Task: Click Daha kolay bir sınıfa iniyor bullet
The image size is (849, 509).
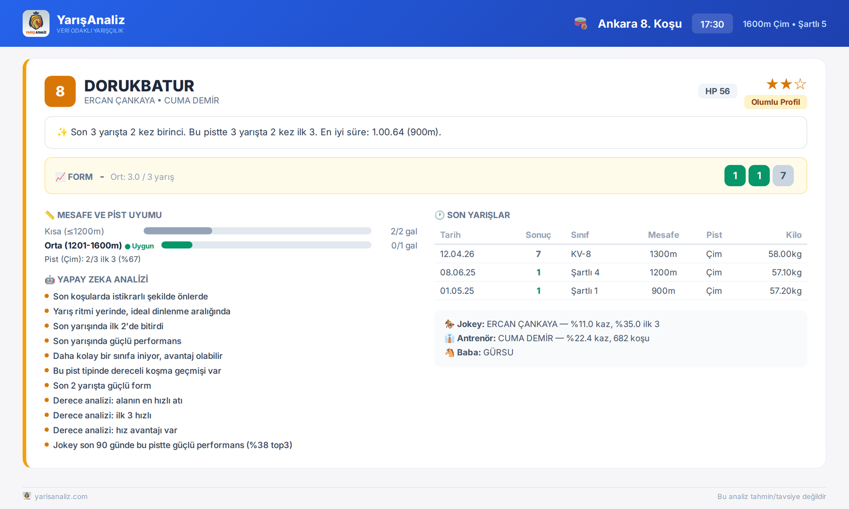Action: click(x=137, y=356)
